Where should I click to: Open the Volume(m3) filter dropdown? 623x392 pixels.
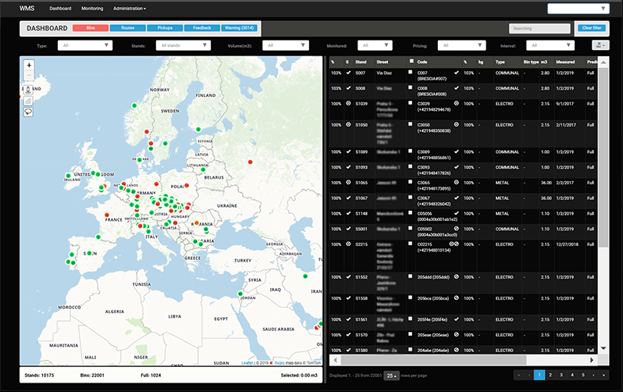286,45
